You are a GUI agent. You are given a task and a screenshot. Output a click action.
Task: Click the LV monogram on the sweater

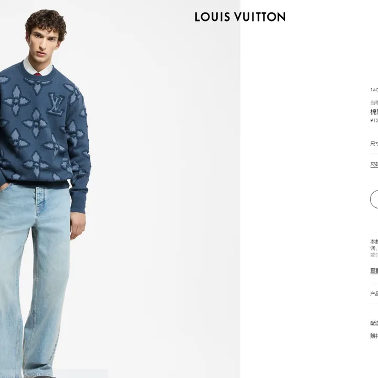click(56, 104)
